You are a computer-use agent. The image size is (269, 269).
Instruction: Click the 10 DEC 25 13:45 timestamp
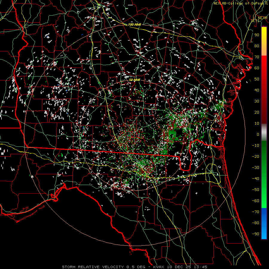click(187, 267)
